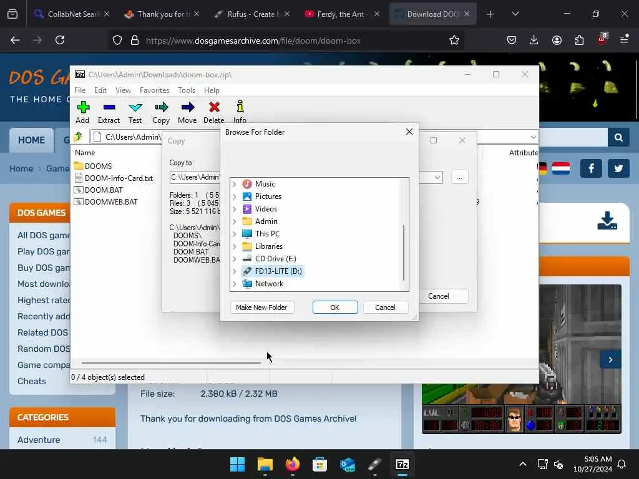Click Cancel in Browse For Folder dialog

coord(385,307)
